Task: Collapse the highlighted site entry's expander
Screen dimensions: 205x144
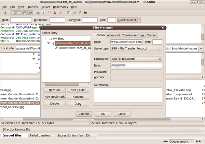Action: pyautogui.click(x=49, y=43)
